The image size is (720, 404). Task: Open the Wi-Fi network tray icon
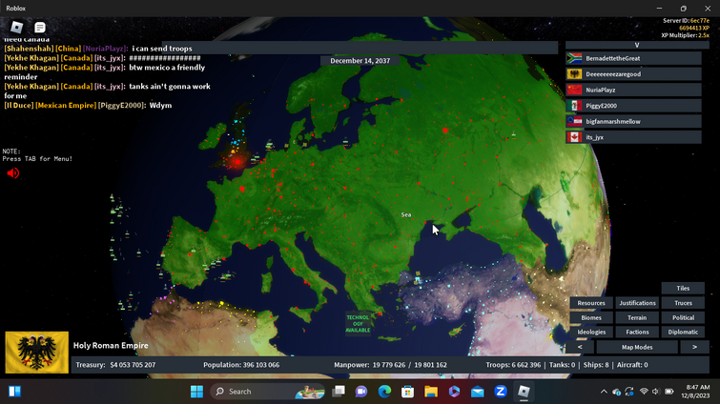click(644, 392)
